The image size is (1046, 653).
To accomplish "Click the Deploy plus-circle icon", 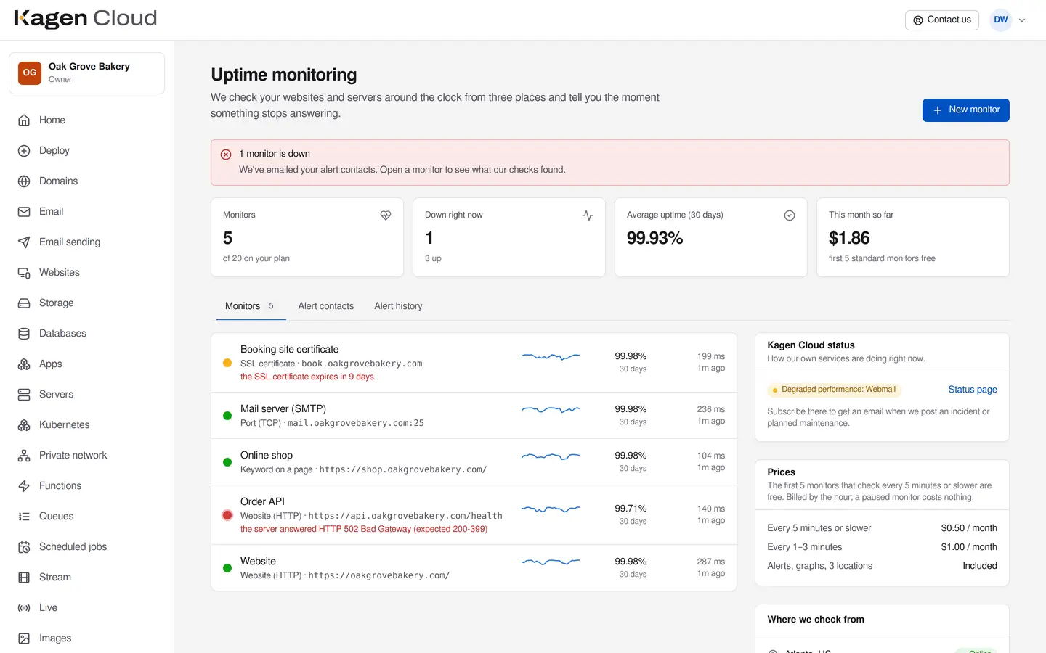I will tap(24, 151).
